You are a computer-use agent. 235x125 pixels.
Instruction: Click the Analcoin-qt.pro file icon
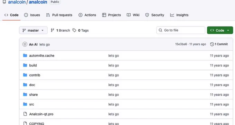25,114
